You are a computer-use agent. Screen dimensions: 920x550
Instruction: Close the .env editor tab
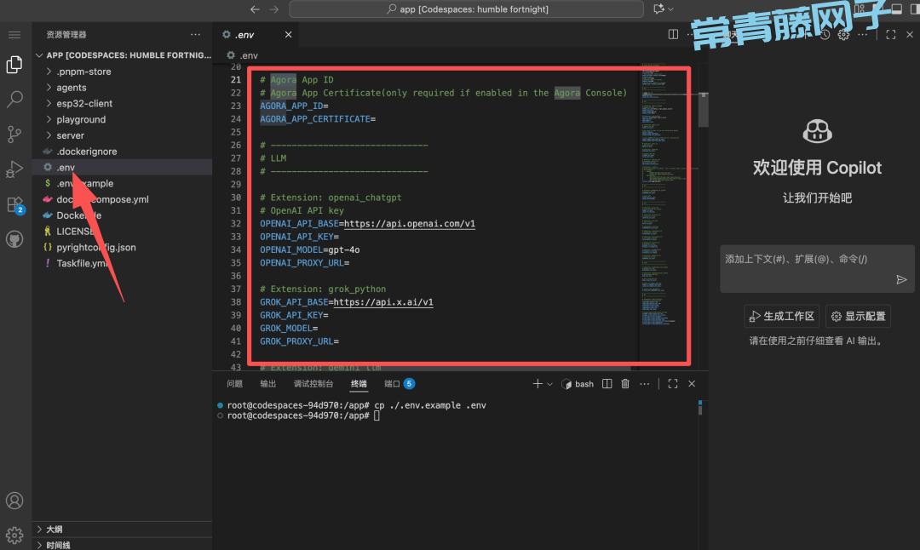coord(288,35)
